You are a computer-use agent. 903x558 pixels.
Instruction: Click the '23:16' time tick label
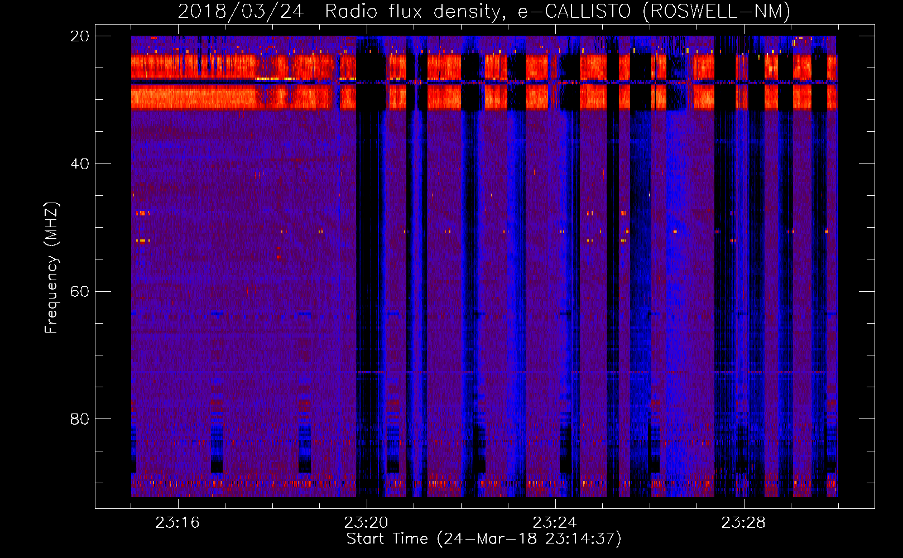coord(177,523)
